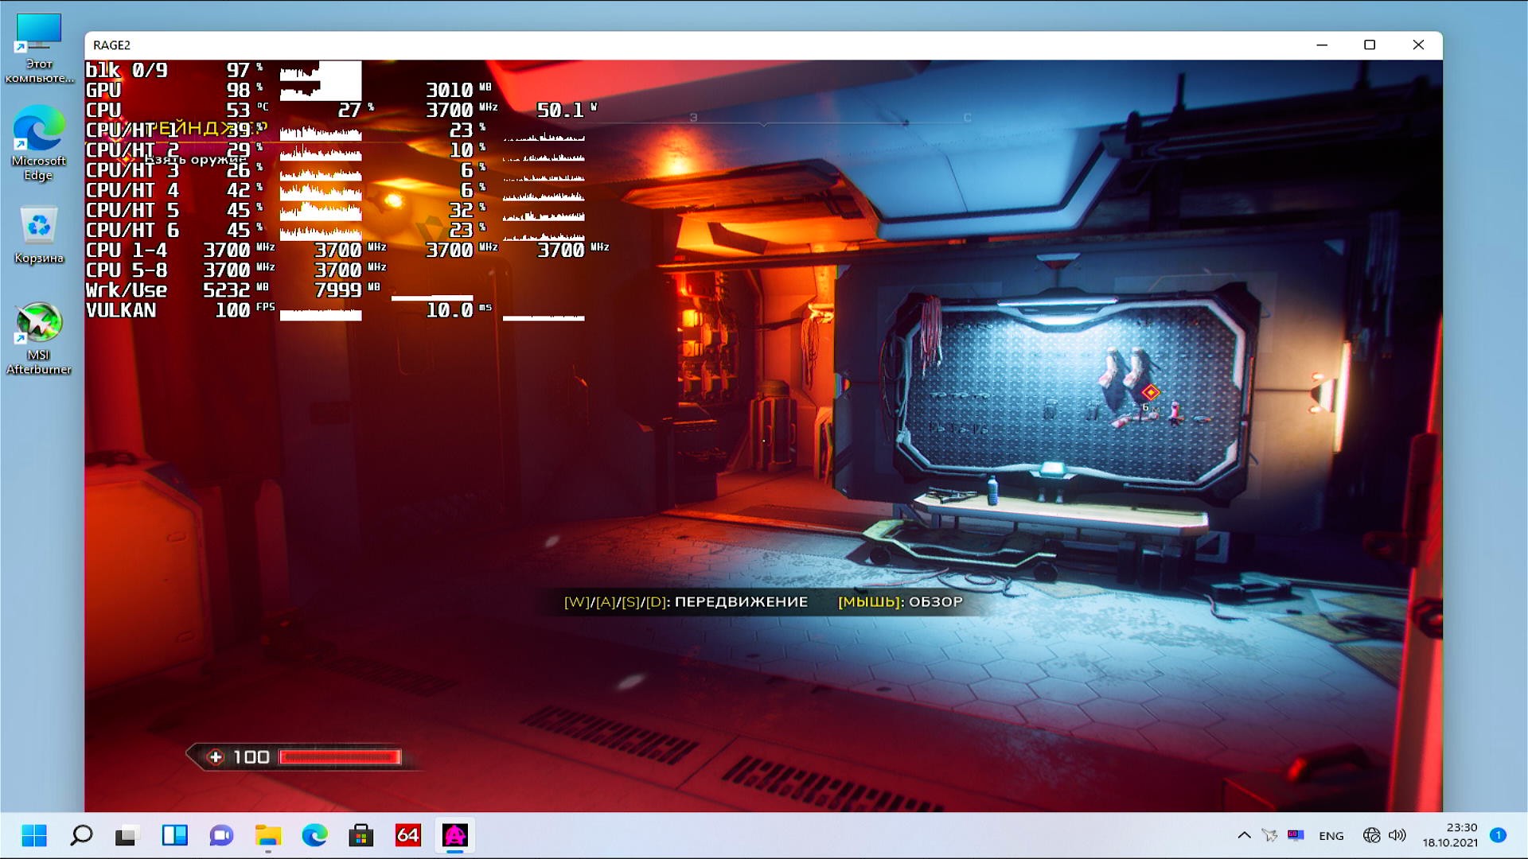Open notification center badge
The width and height of the screenshot is (1528, 859).
pos(1498,835)
